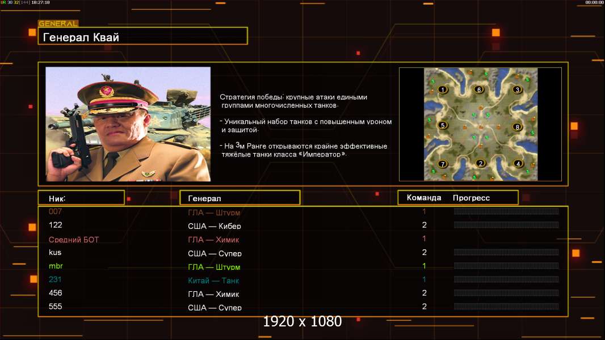Choose start position 4 on the minimap
Screen dimensions: 605x340
coord(518,164)
